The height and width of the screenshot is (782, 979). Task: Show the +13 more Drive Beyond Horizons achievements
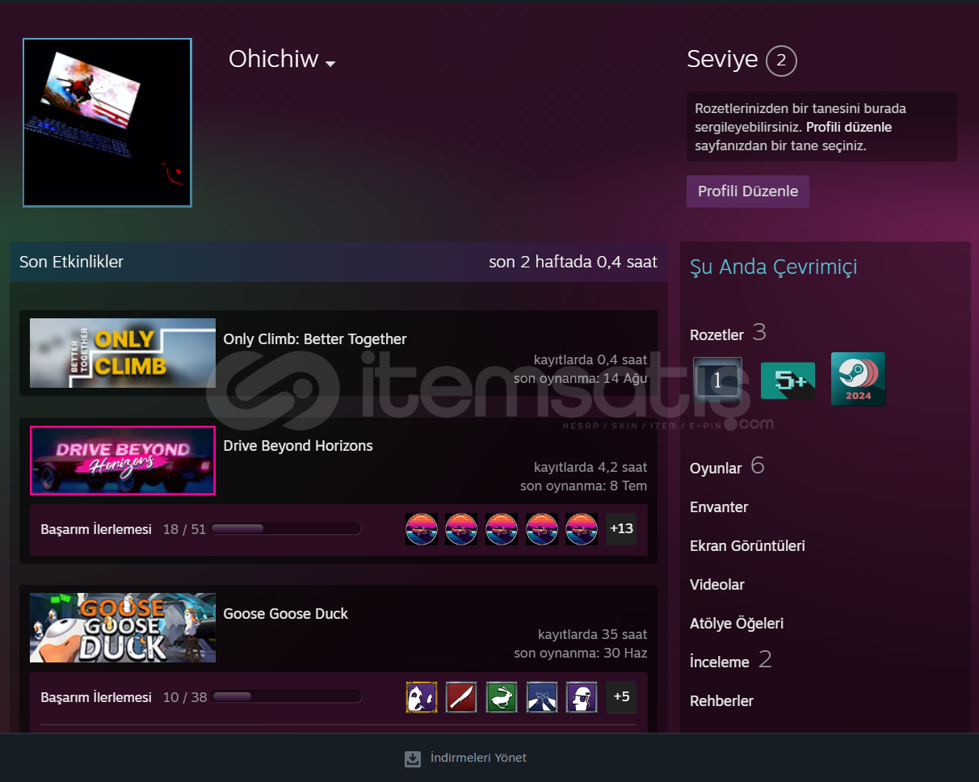pos(621,529)
